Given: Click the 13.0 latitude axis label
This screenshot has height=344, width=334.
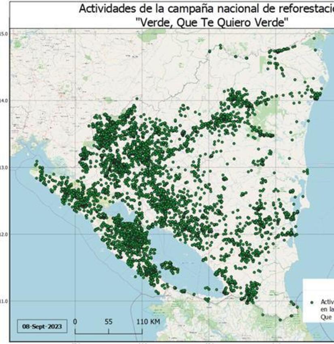Looking at the screenshot, I should pyautogui.click(x=4, y=167).
